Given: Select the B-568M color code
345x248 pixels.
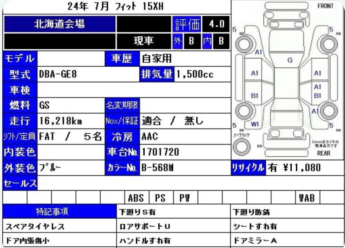Looking at the screenshot, I should [x=157, y=168].
